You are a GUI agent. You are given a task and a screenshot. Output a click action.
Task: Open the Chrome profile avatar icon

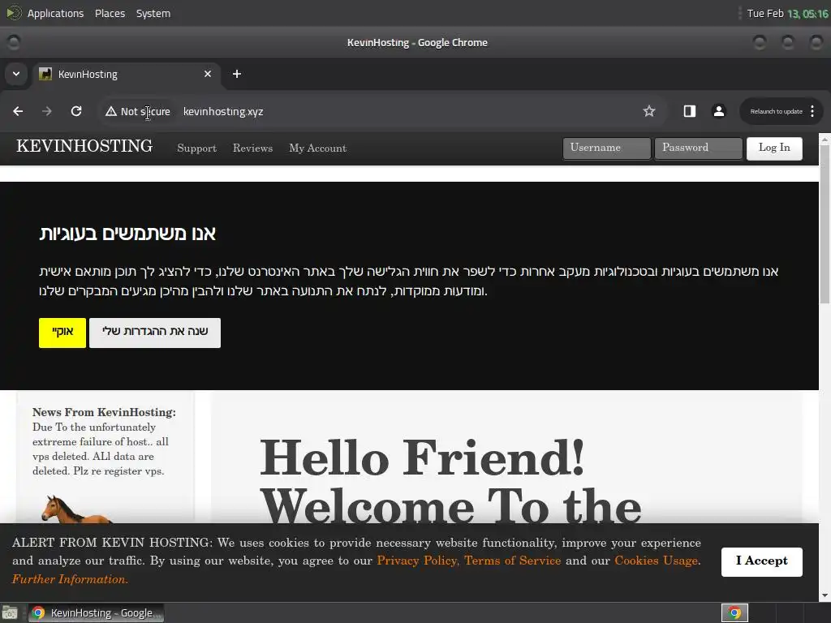tap(719, 111)
